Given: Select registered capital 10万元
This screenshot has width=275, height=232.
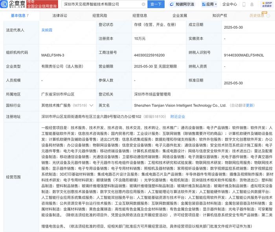Looking at the screenshot, I should click(x=140, y=39).
